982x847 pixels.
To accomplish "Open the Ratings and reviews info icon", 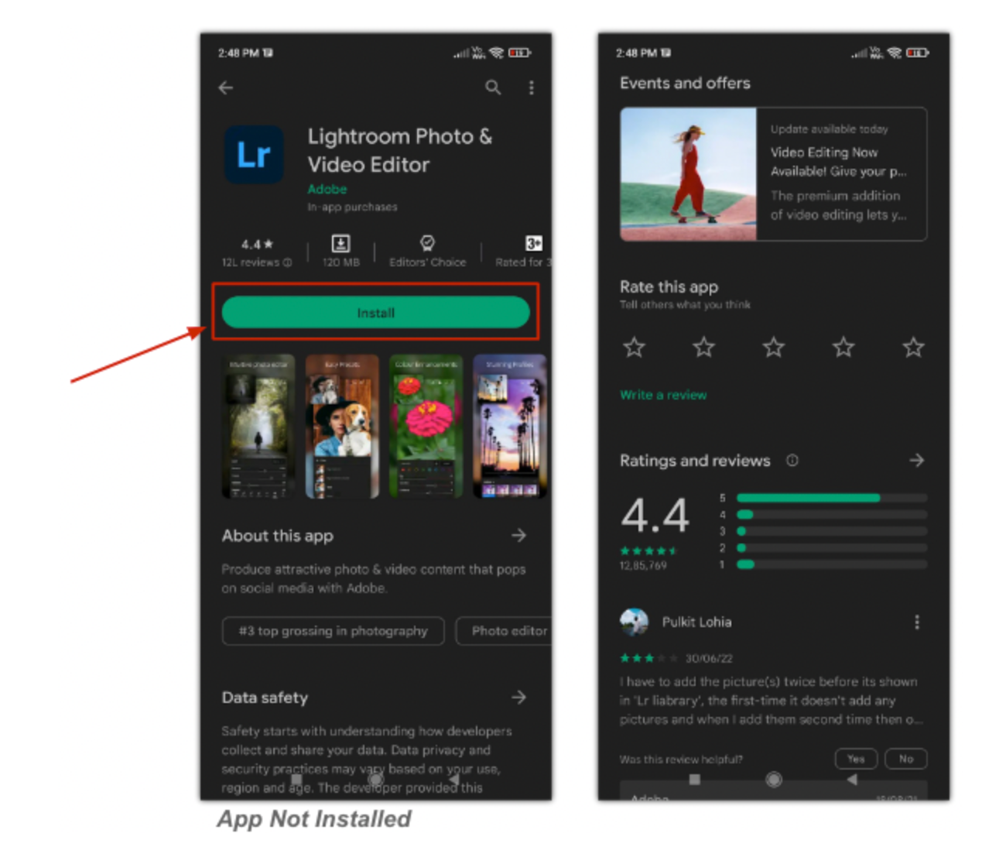I will coord(792,460).
